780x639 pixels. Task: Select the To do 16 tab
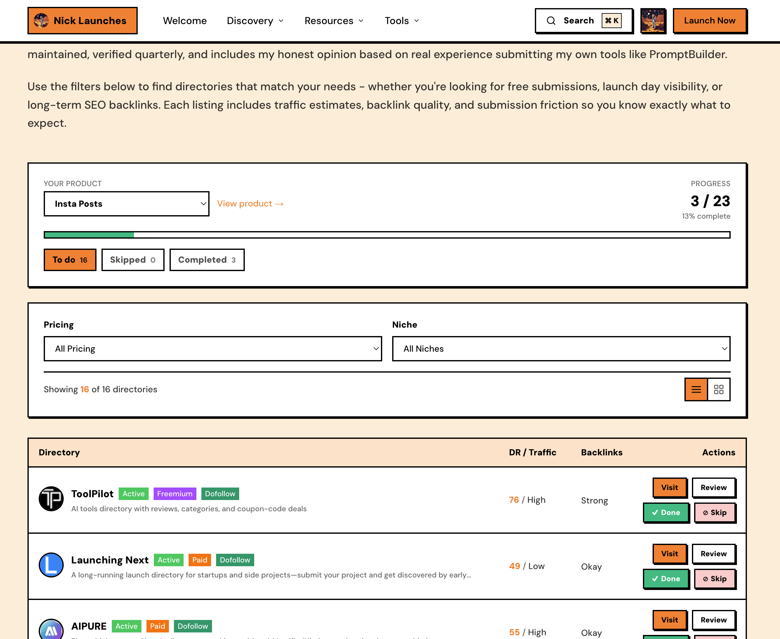coord(70,260)
